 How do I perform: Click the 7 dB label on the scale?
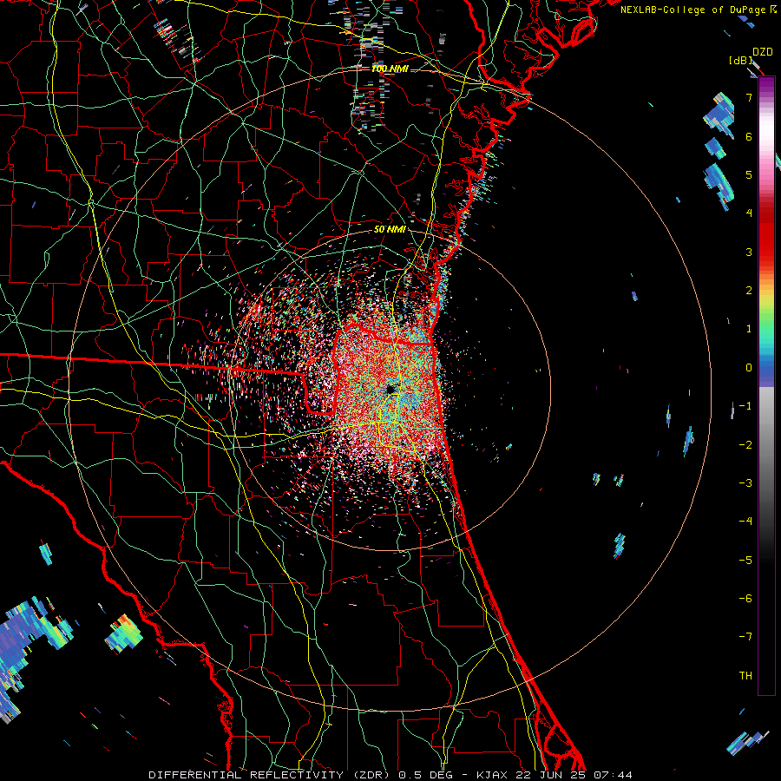point(749,97)
